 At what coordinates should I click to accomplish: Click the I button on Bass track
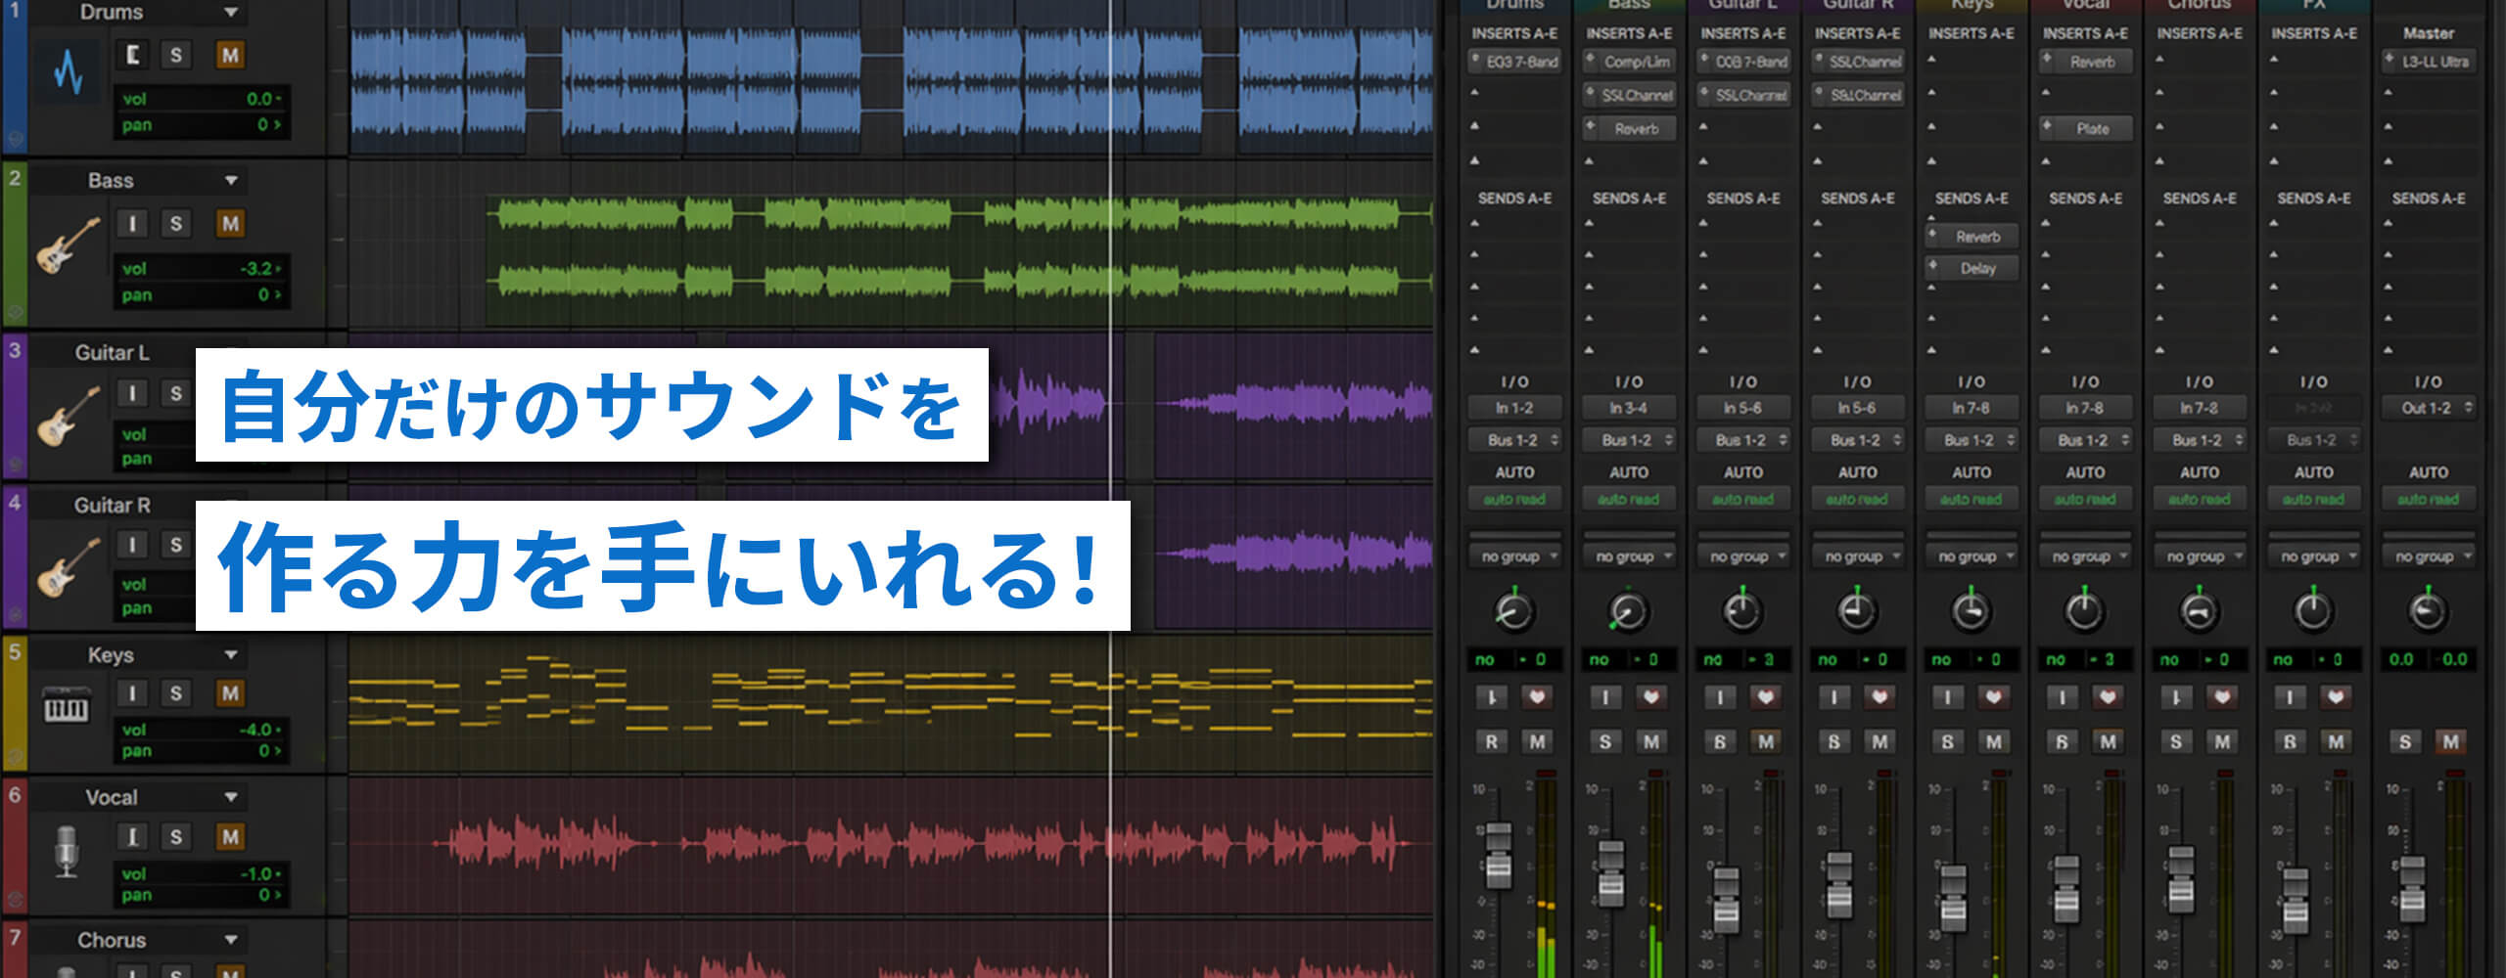click(x=132, y=224)
